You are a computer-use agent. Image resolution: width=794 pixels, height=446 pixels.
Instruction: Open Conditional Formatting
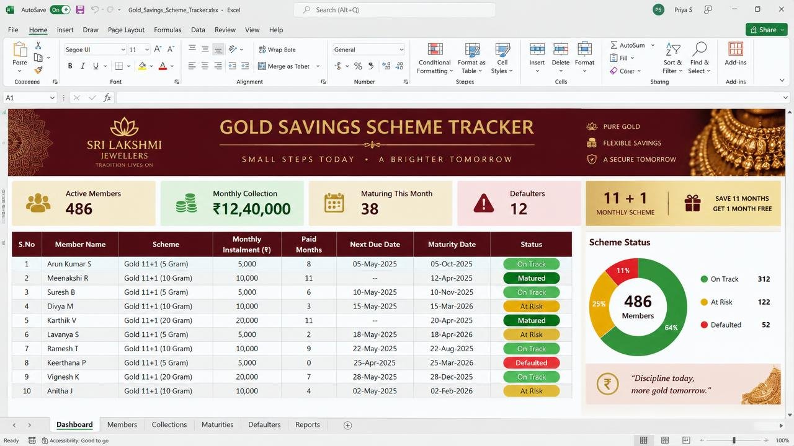[x=434, y=59]
